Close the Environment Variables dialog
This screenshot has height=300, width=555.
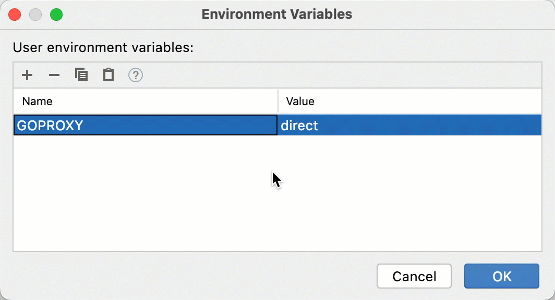(15, 14)
